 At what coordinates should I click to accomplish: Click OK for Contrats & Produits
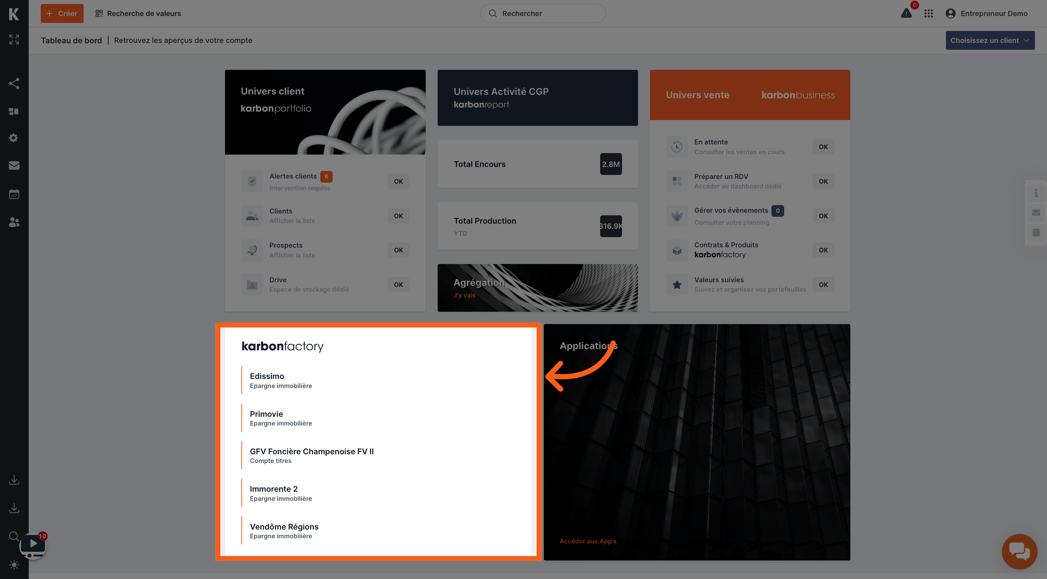(823, 250)
